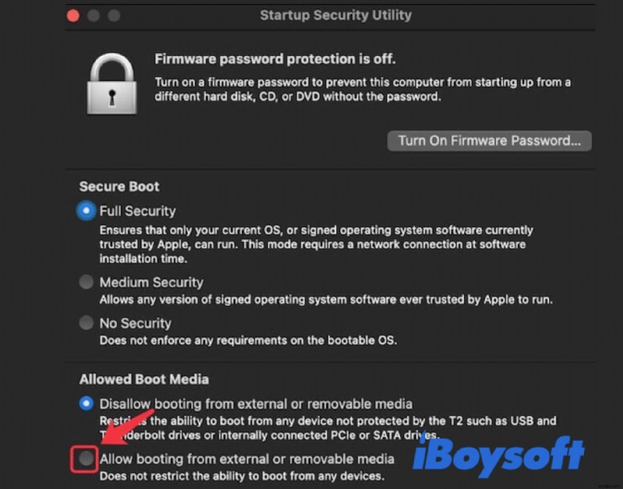The width and height of the screenshot is (623, 489).
Task: Click the Startup Security Utility title bar
Action: tap(336, 15)
